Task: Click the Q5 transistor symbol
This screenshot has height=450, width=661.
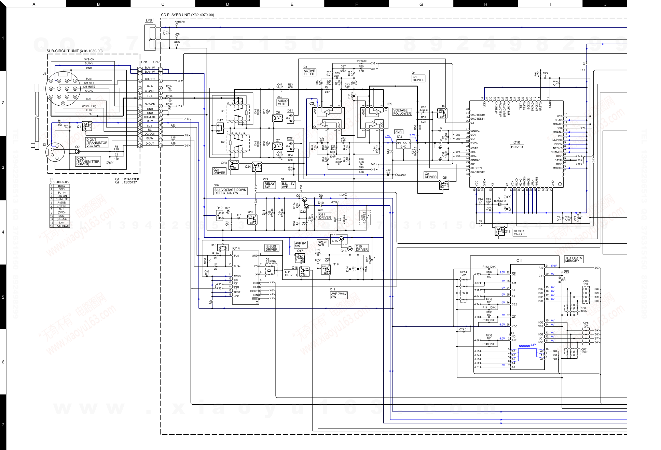Action: point(444,185)
